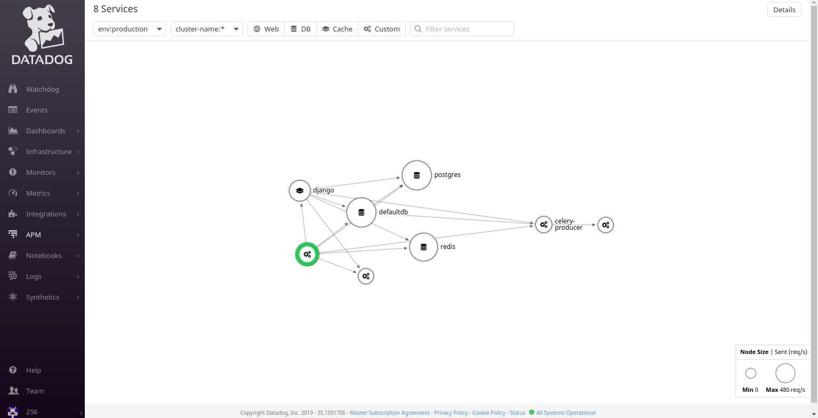Open the Logs sidebar icon
818x418 pixels.
[x=13, y=276]
